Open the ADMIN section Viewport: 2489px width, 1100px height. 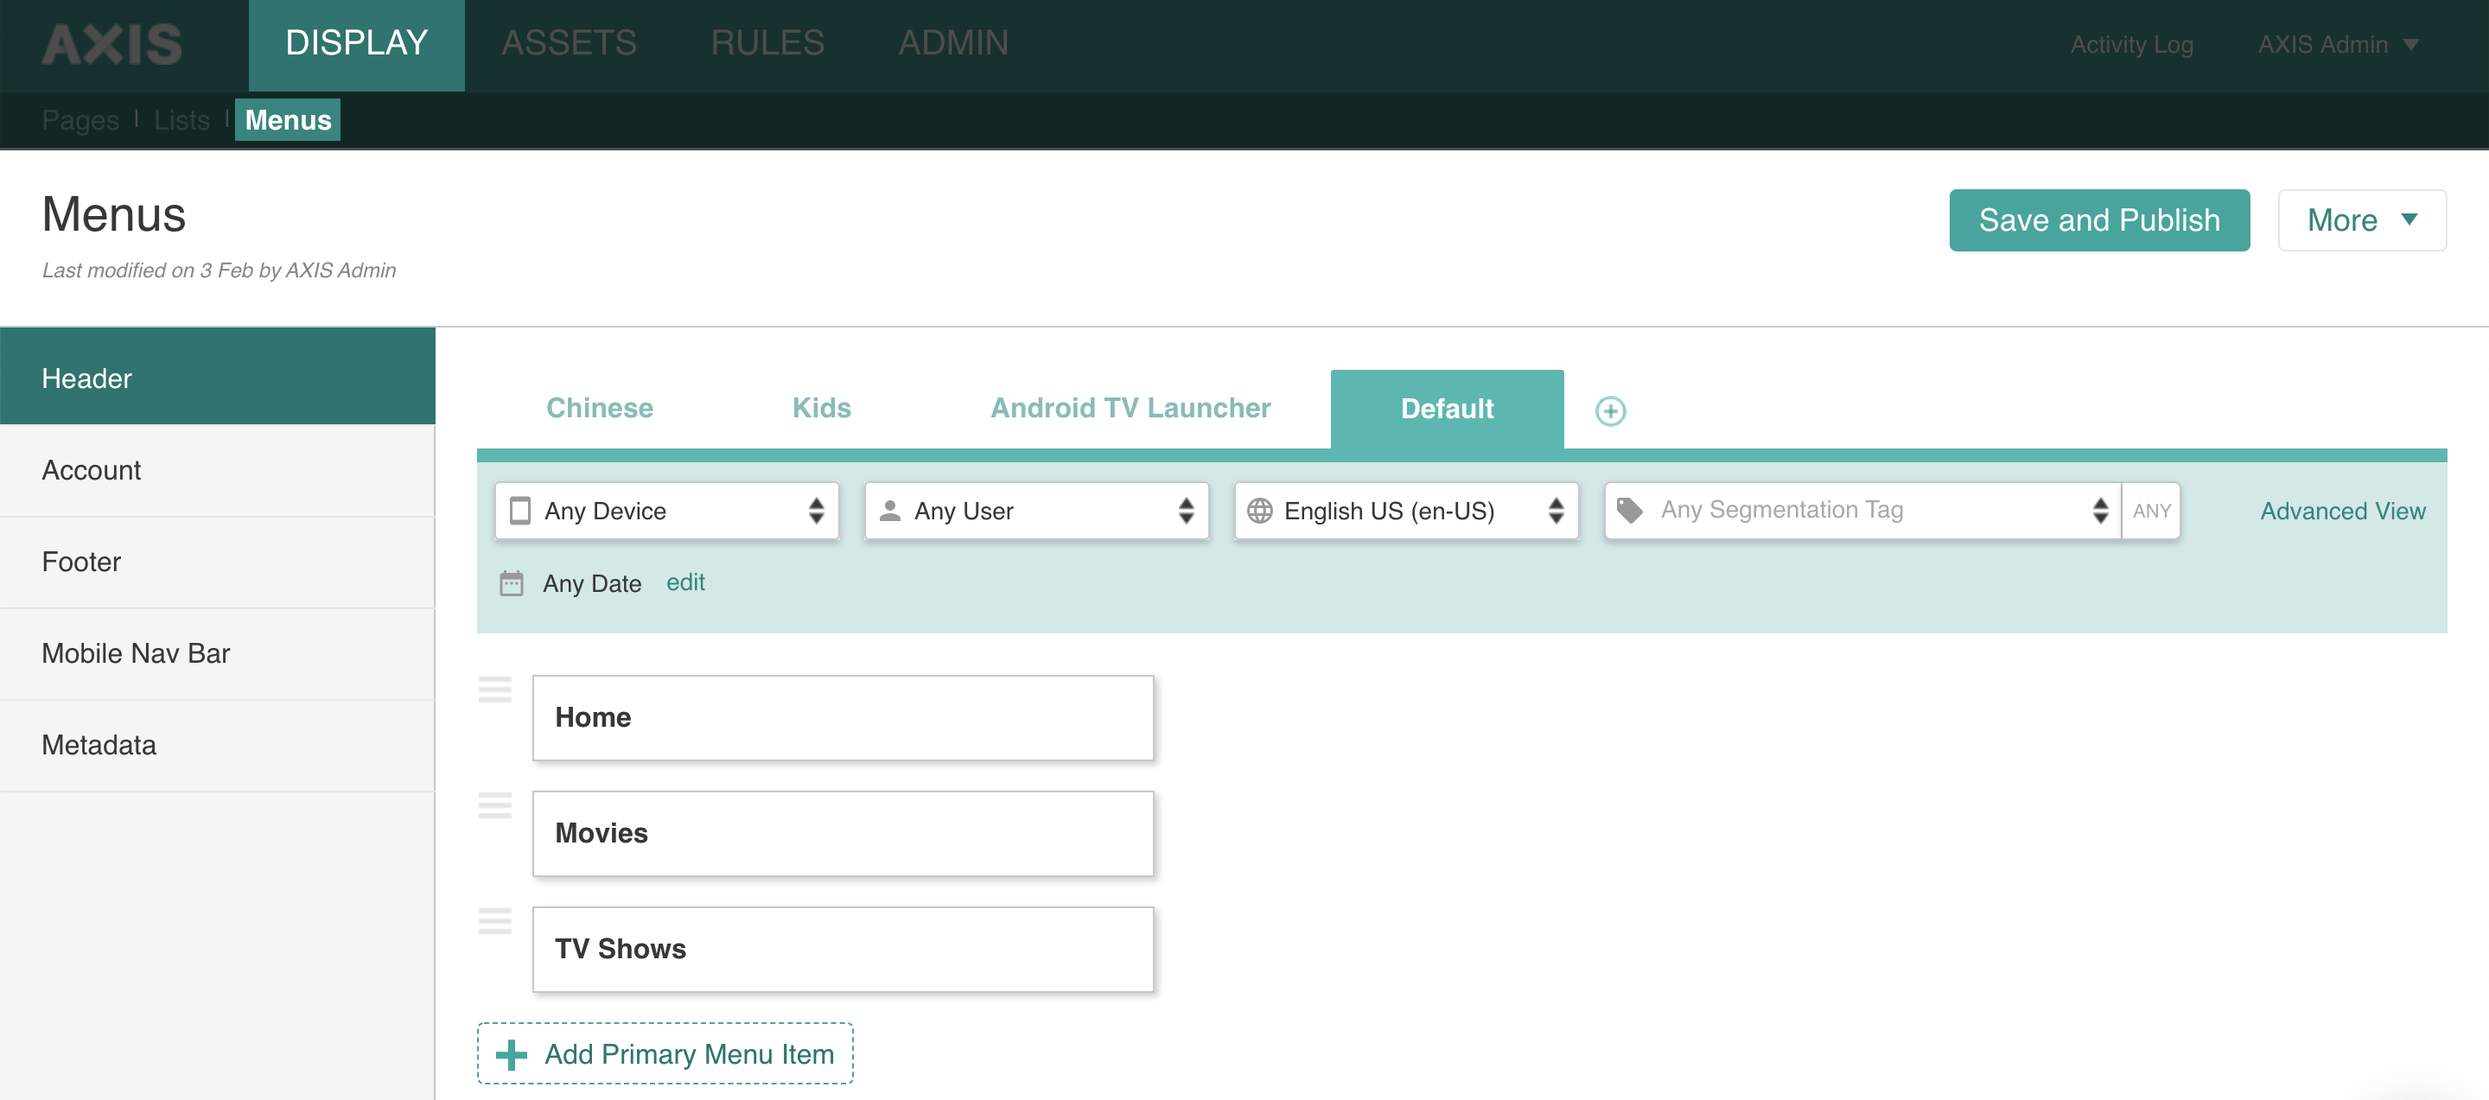(x=952, y=43)
